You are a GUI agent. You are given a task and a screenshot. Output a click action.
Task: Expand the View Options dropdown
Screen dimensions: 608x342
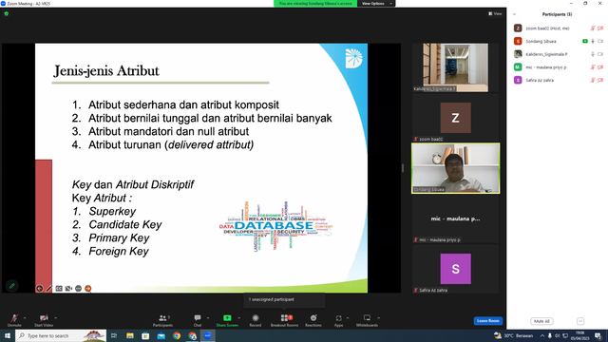376,4
